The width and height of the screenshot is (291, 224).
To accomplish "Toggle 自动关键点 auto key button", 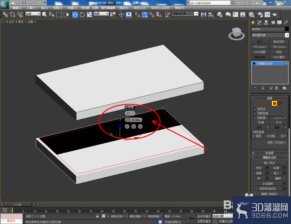I will (x=204, y=216).
